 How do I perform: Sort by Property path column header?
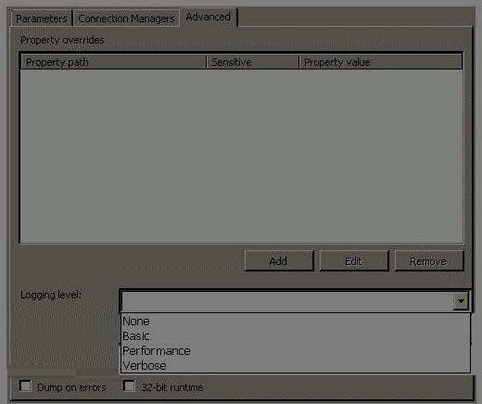[113, 62]
